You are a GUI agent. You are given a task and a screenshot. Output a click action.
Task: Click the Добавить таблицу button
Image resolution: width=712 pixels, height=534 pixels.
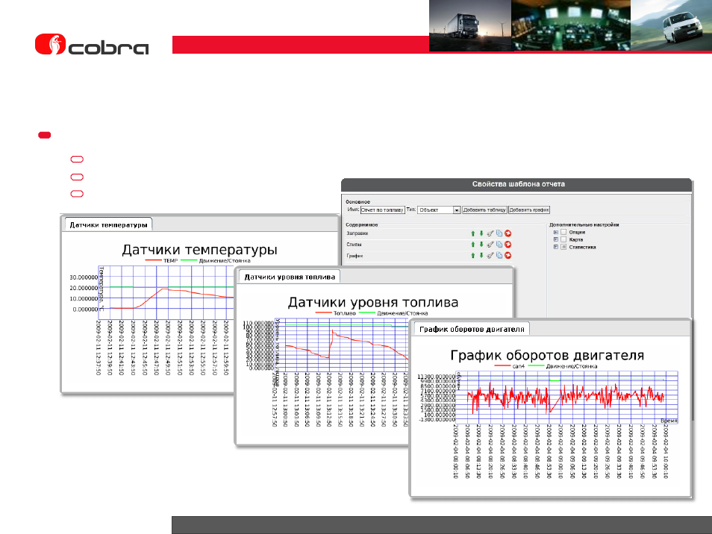coord(484,210)
